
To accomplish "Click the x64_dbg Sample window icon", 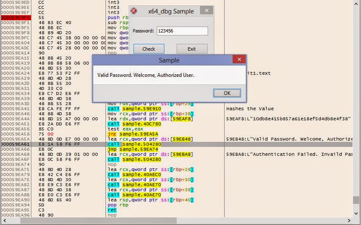I will coord(134,11).
